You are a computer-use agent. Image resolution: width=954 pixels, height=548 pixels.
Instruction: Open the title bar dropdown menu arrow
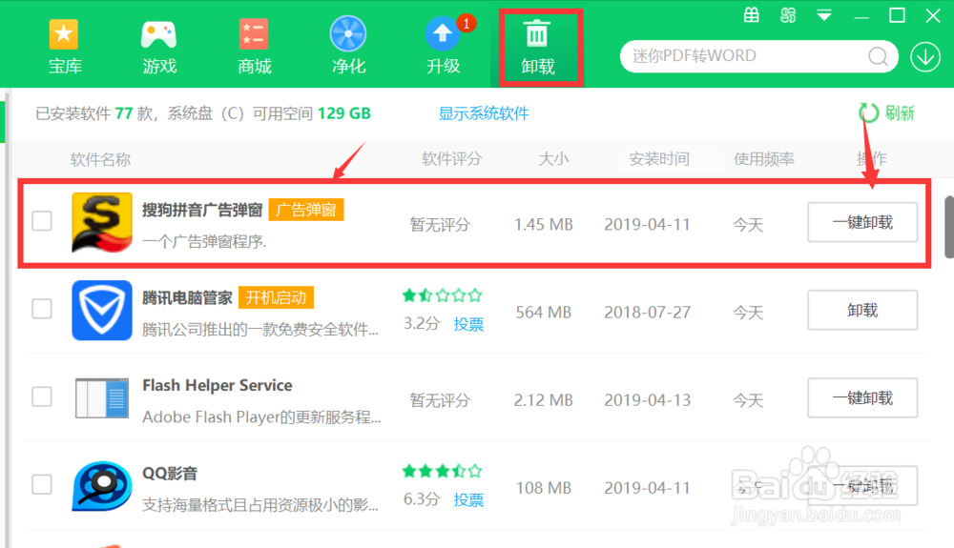click(824, 15)
